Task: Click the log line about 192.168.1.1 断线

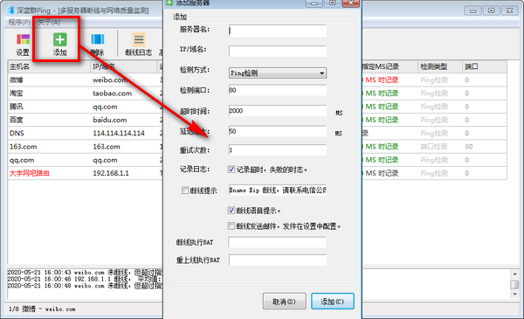Action: coord(85,279)
